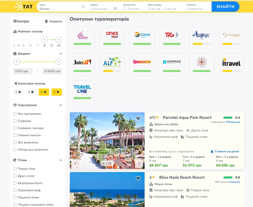Collapse the Пляж filter section
Screen dimensions: 253x207
click(x=60, y=160)
